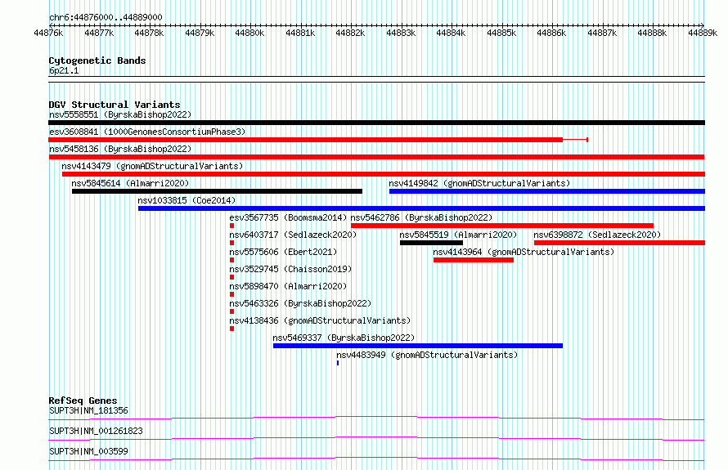The width and height of the screenshot is (728, 470).
Task: Open nsv5845519 (Almarri2020) label
Action: 458,235
